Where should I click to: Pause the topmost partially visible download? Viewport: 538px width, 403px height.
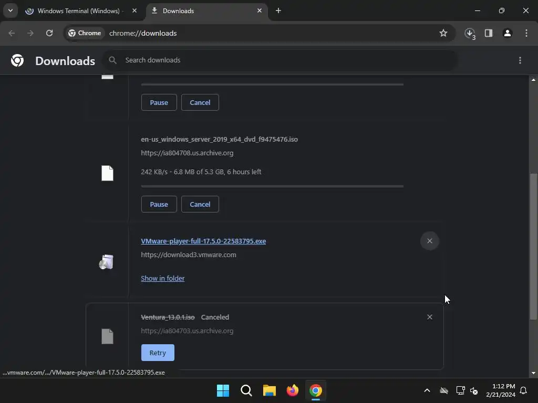[159, 102]
